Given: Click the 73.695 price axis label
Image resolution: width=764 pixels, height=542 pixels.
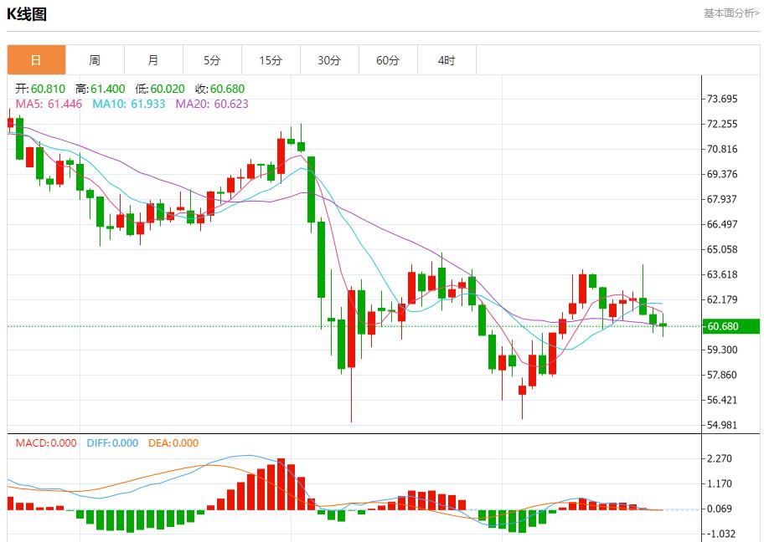Looking at the screenshot, I should pyautogui.click(x=722, y=99).
